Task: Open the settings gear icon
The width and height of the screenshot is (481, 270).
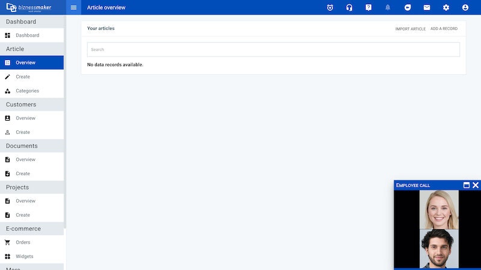Action: 446,7
